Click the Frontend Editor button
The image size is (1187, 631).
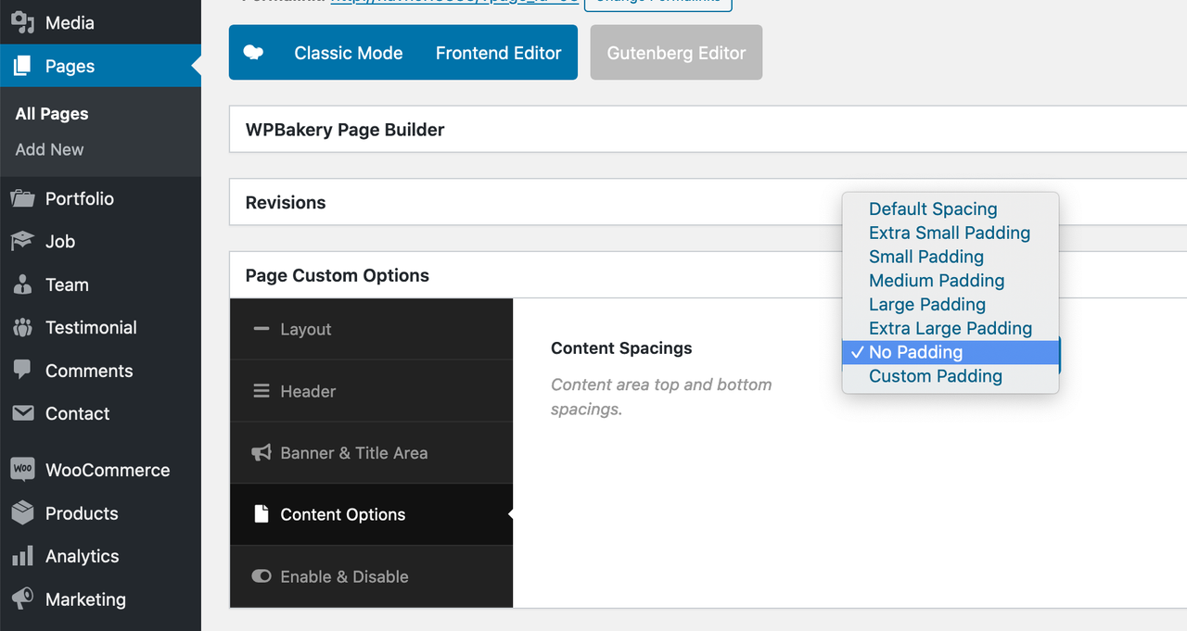498,53
